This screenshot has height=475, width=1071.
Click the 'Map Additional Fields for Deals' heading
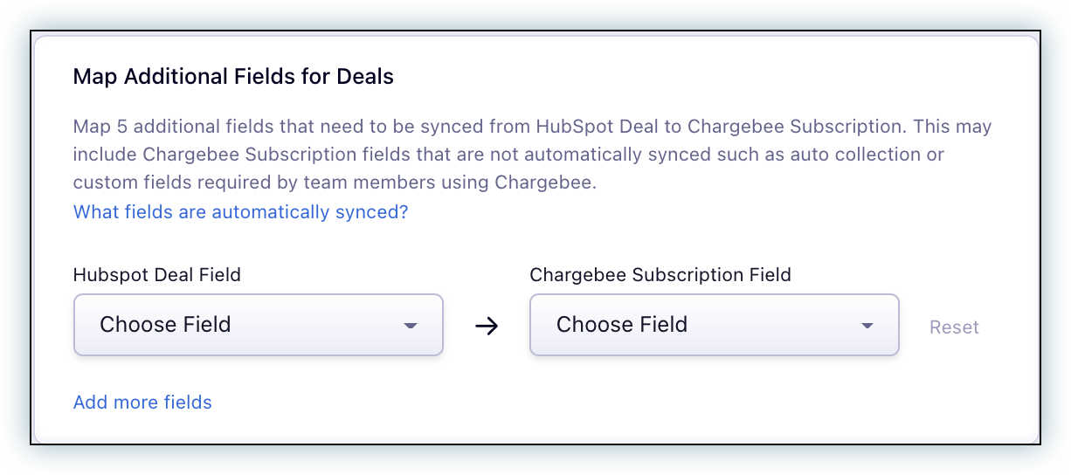coord(233,77)
